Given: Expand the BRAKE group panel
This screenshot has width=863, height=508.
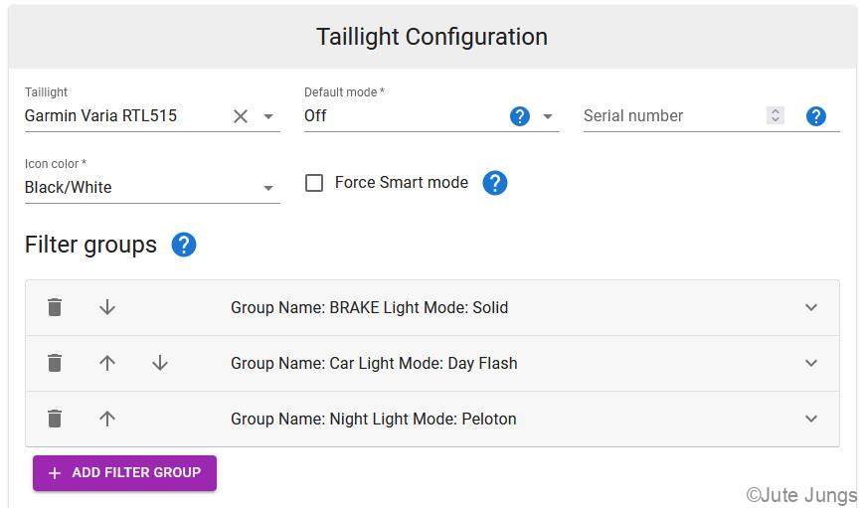Looking at the screenshot, I should [811, 307].
